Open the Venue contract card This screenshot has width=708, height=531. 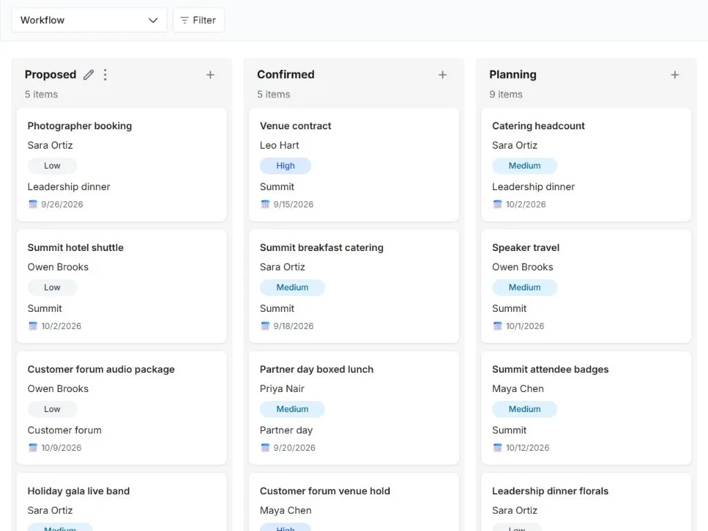click(353, 165)
